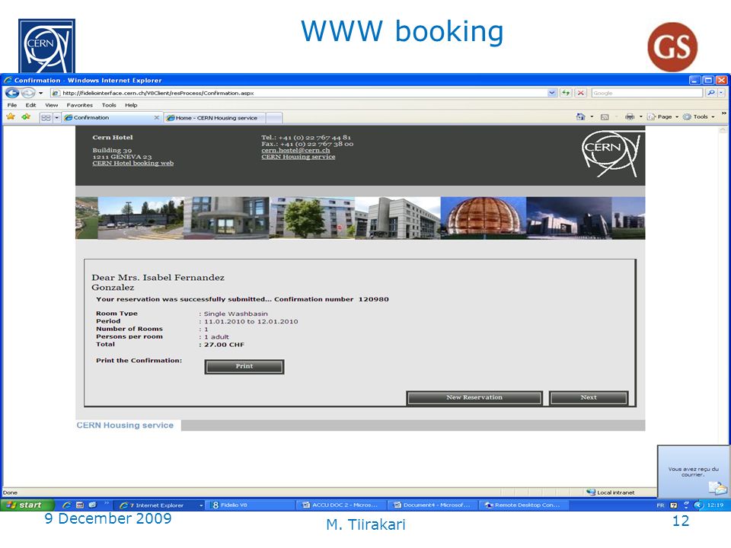Open the Tools command bar menu

pyautogui.click(x=699, y=117)
